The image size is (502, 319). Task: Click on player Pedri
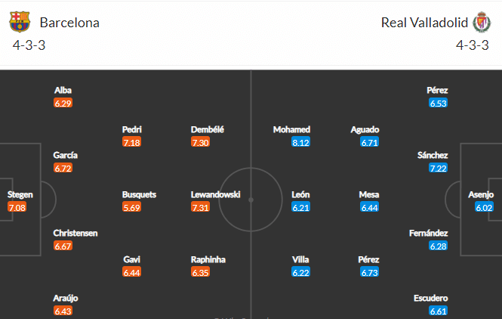pos(131,129)
